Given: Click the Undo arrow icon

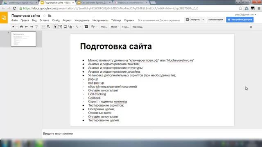Looking at the screenshot, I should 26,27.
